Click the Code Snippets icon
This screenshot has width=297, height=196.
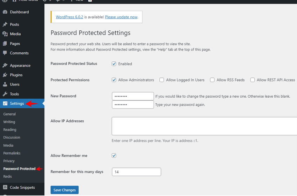click(5, 188)
